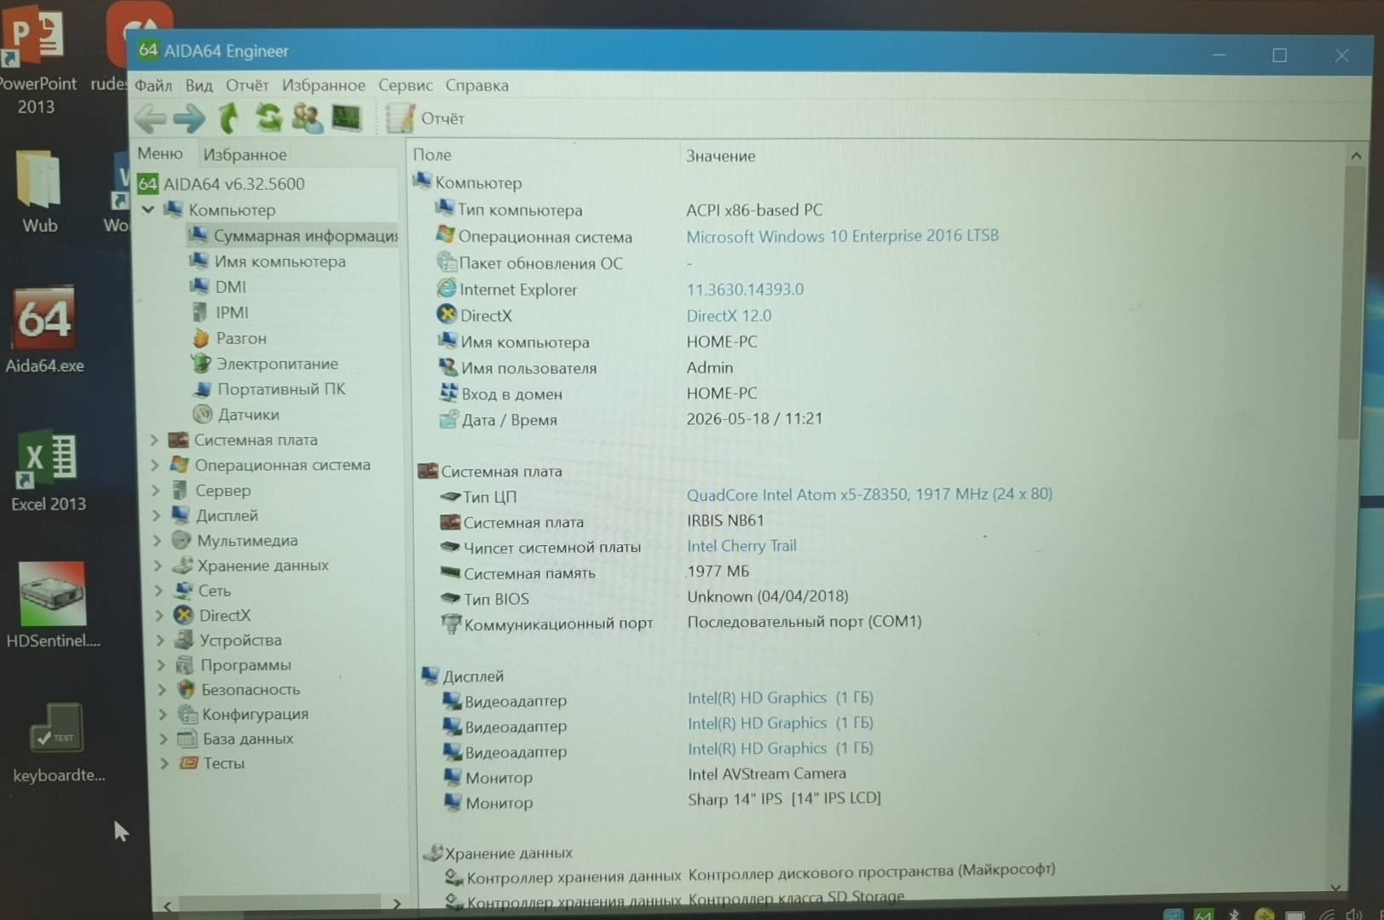This screenshot has width=1384, height=920.
Task: Select Электропитание in the tree
Action: tap(266, 364)
